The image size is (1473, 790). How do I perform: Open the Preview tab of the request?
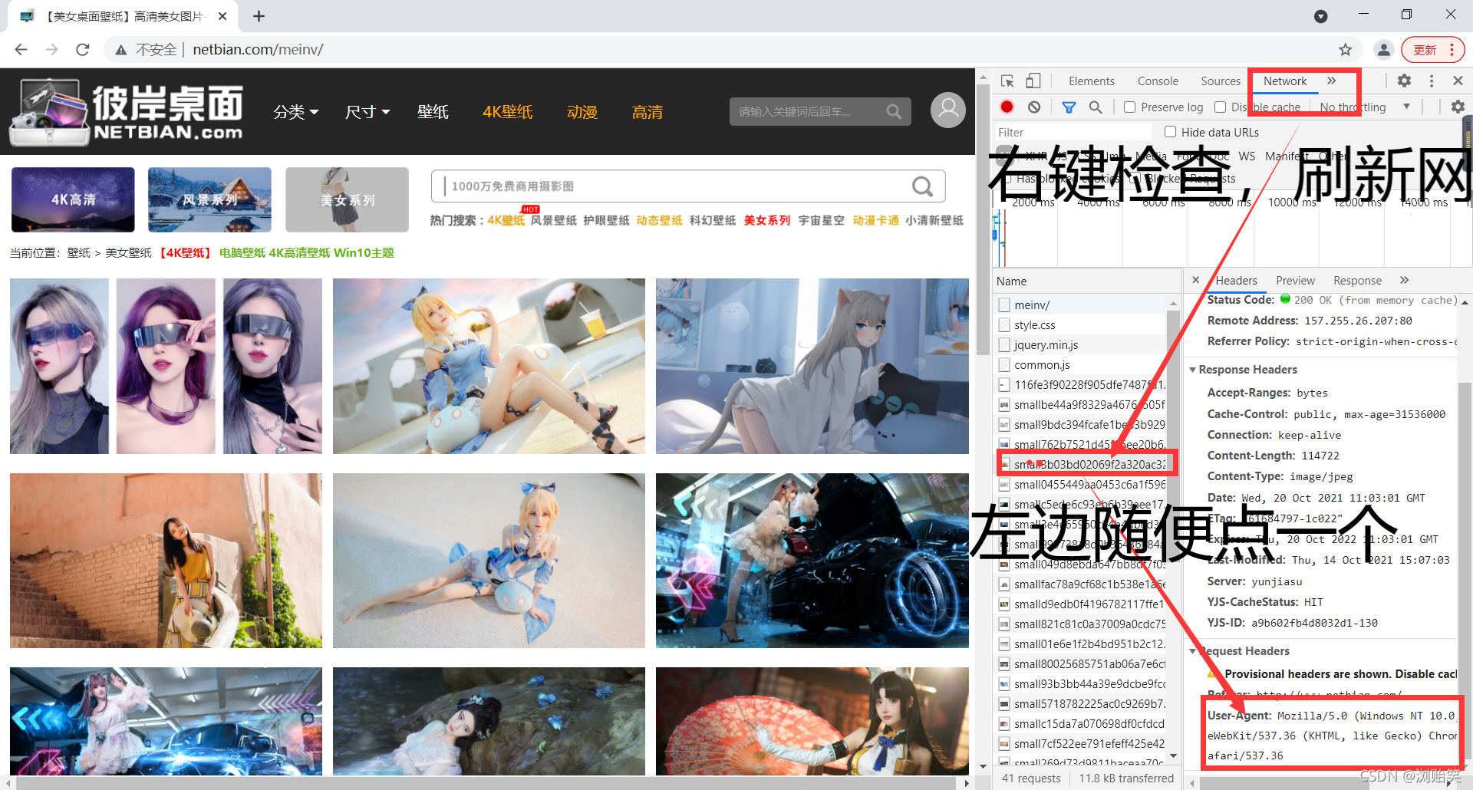pyautogui.click(x=1295, y=281)
